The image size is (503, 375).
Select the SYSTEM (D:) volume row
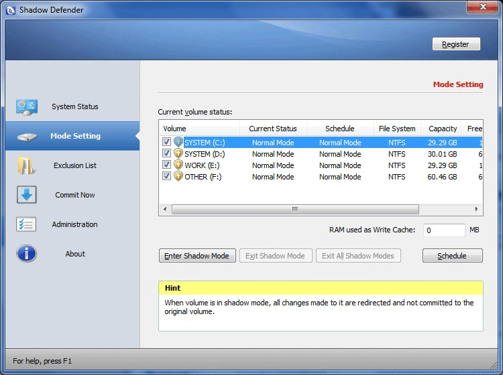(x=321, y=154)
